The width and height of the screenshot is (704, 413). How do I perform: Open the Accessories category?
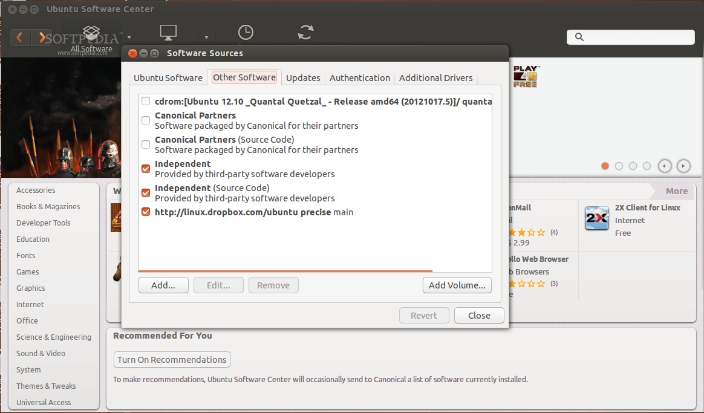click(x=36, y=190)
